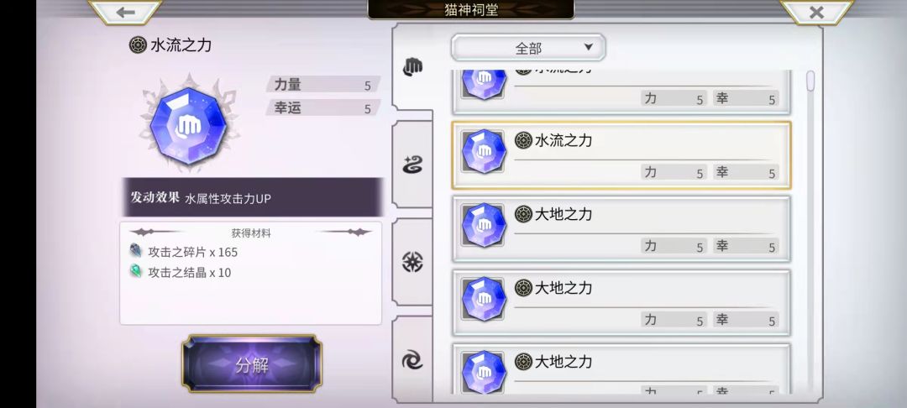Tap the 分解 decompose button

click(252, 364)
